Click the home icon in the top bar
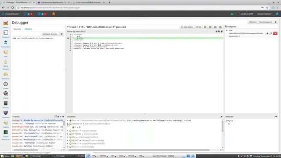281x158 pixels. (x=277, y=14)
